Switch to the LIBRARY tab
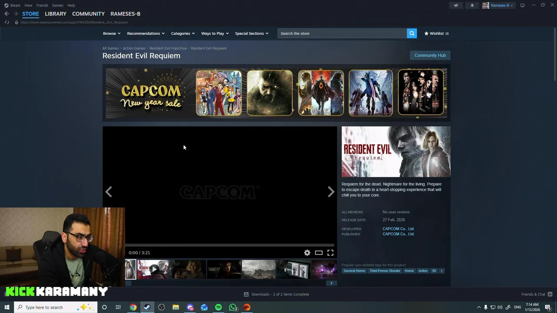This screenshot has width=557, height=313. pos(56,14)
